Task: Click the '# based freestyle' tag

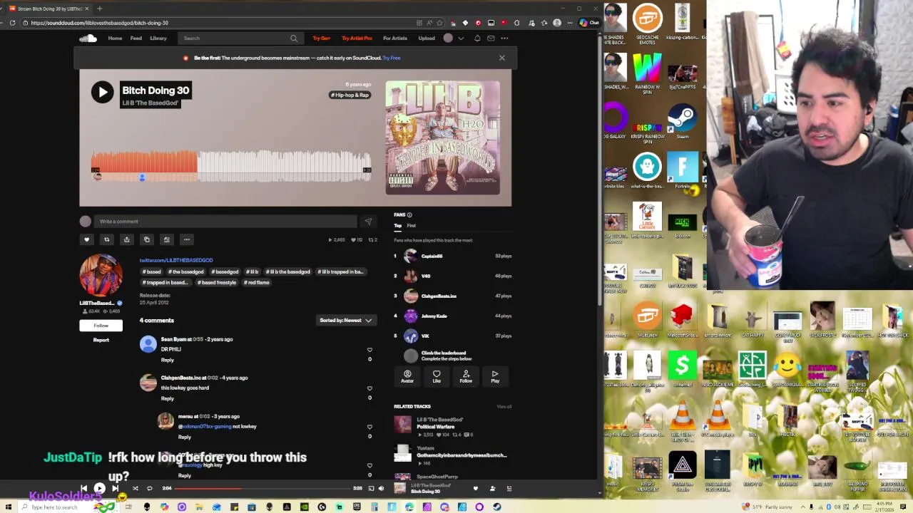Action: [x=217, y=282]
